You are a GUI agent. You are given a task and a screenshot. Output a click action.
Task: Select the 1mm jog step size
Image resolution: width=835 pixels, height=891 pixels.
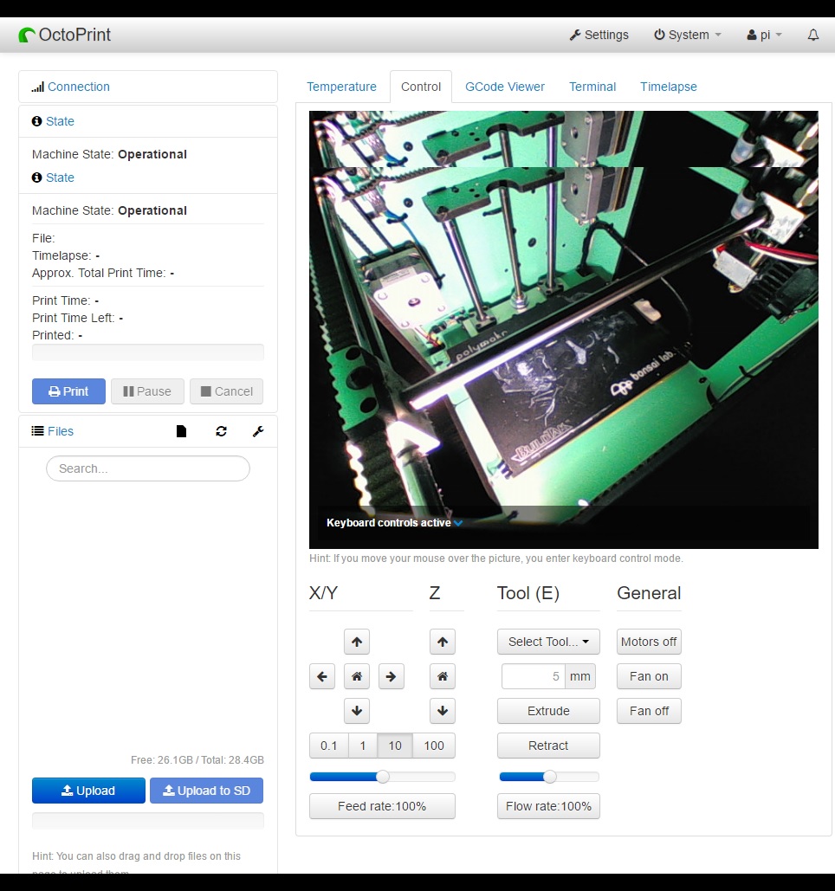(x=363, y=746)
